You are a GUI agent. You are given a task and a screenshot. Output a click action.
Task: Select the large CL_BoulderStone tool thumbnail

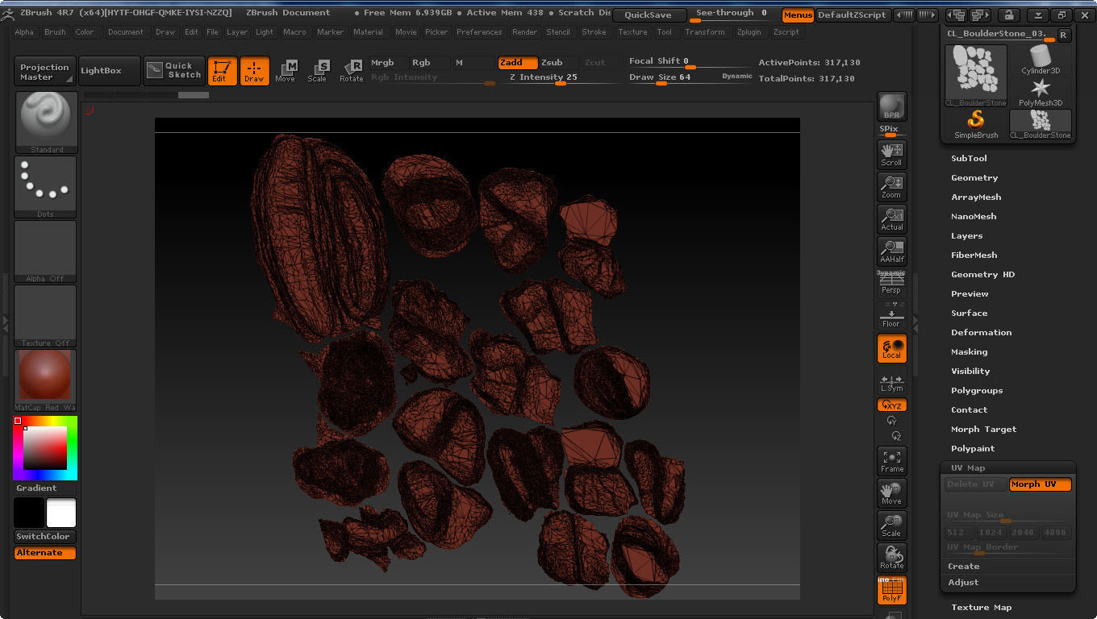coord(976,76)
